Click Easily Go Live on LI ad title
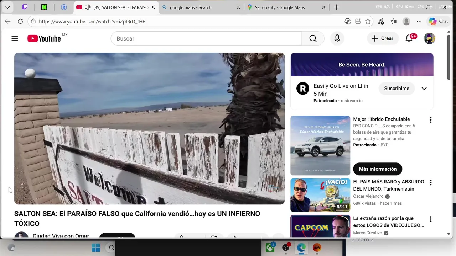This screenshot has width=456, height=256. pyautogui.click(x=341, y=90)
